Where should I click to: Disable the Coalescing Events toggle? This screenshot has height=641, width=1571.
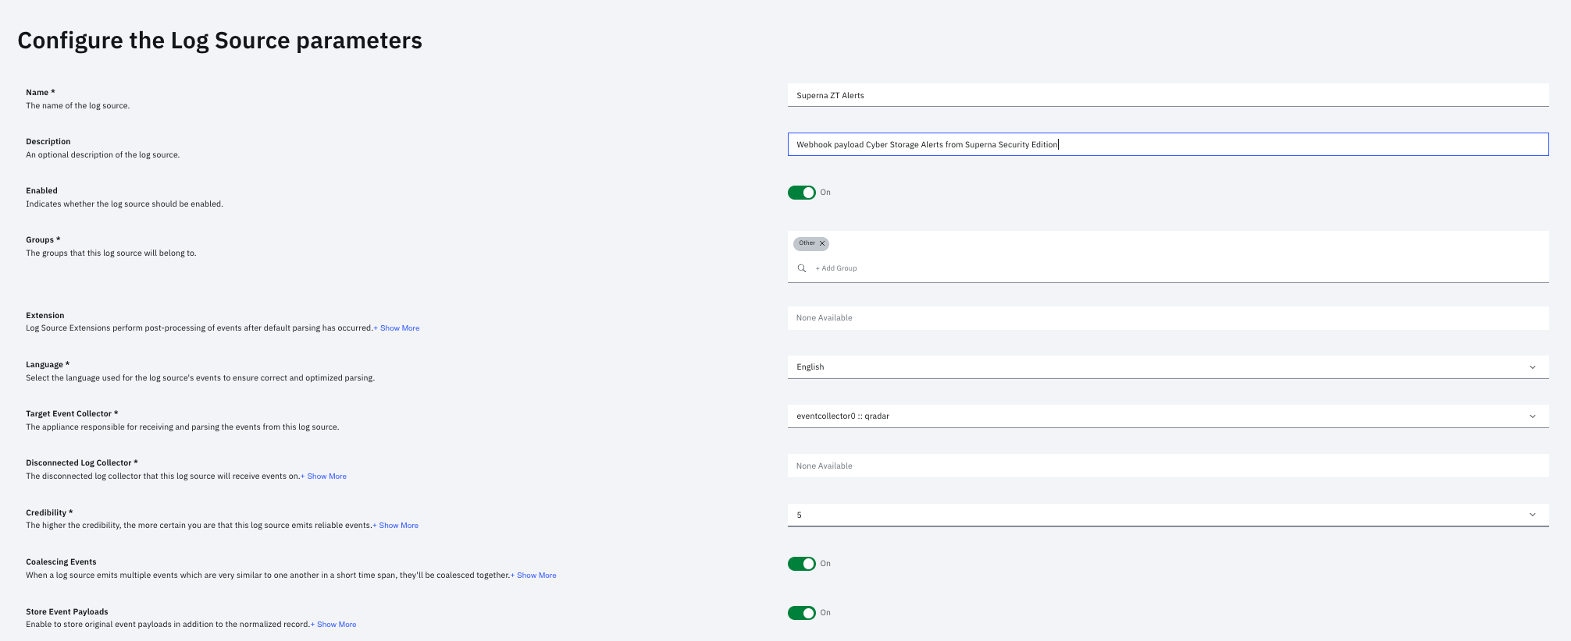[801, 564]
